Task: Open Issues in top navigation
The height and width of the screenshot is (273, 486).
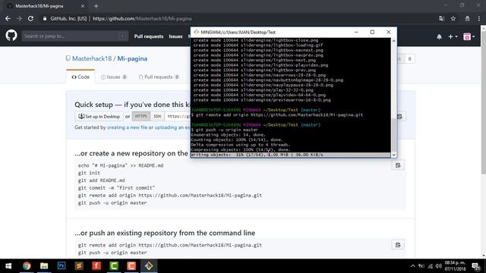Action: [x=175, y=36]
